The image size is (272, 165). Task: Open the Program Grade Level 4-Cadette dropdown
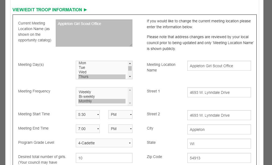(x=104, y=143)
